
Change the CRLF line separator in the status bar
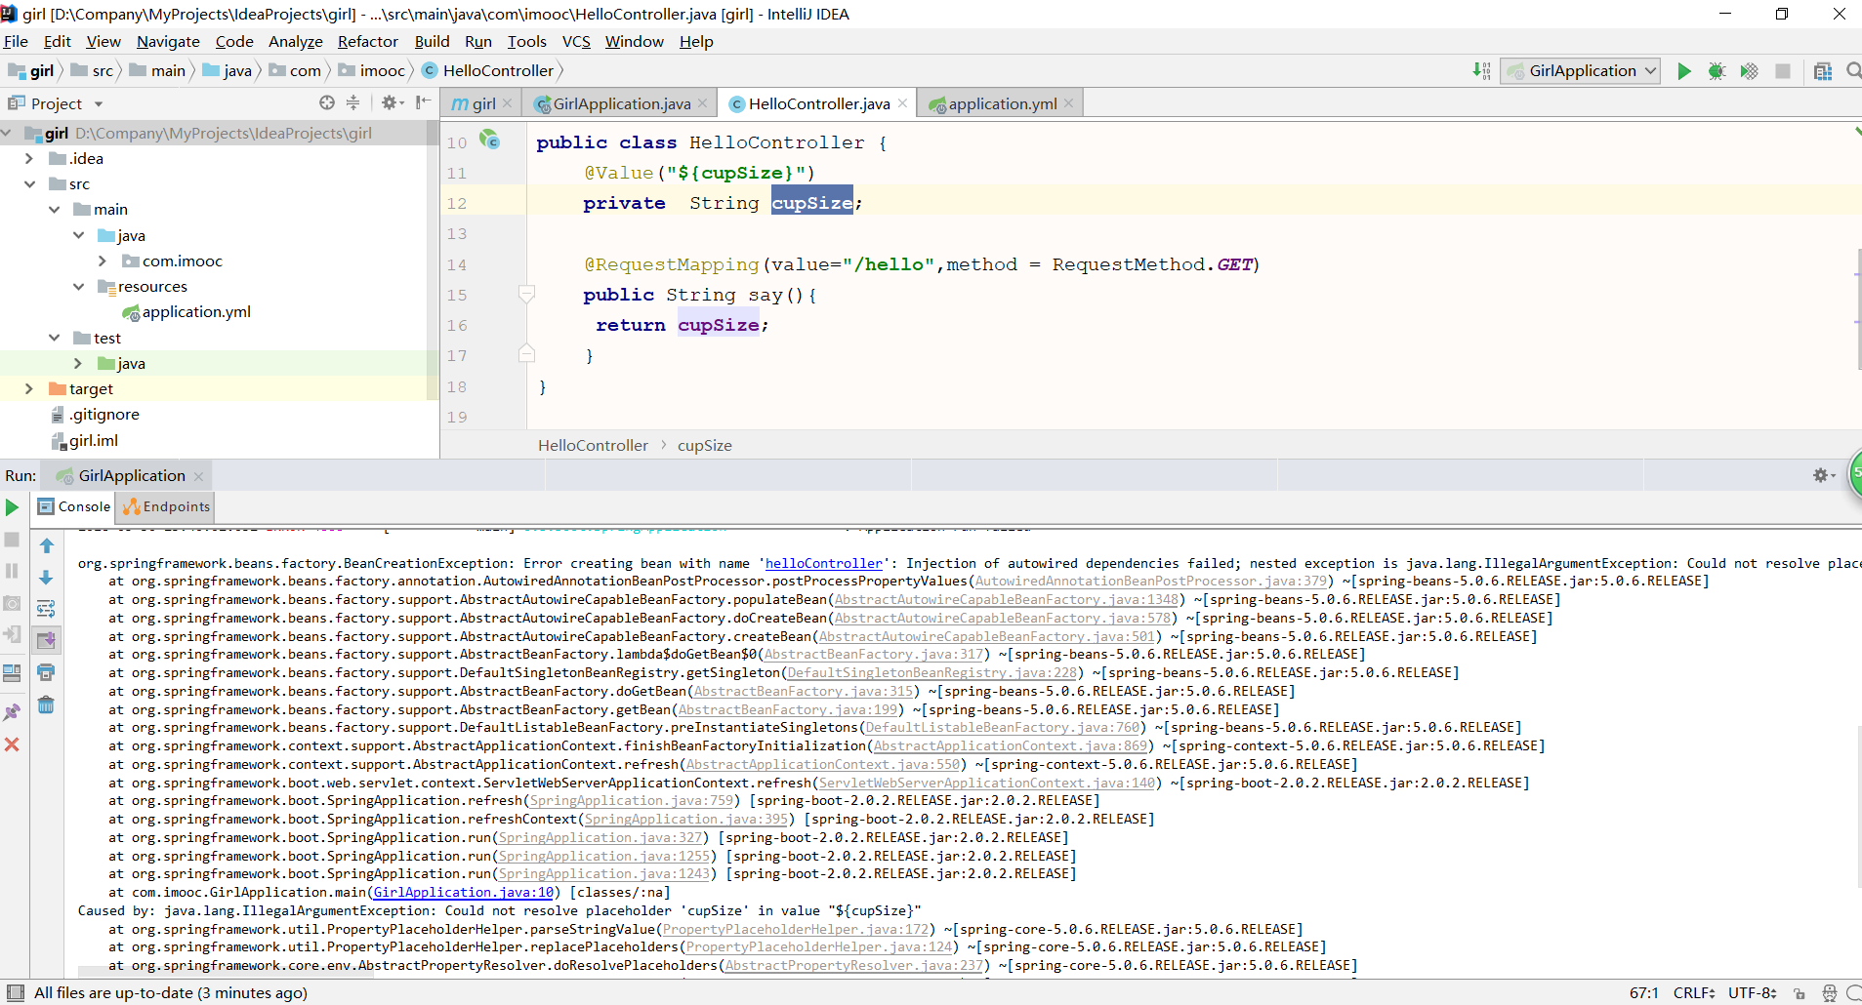coord(1694,992)
